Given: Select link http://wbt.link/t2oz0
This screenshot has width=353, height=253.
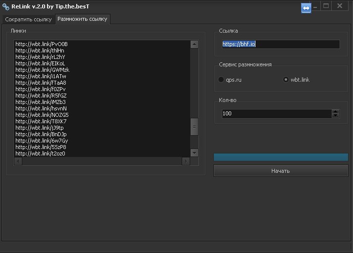Looking at the screenshot, I should click(x=40, y=153).
